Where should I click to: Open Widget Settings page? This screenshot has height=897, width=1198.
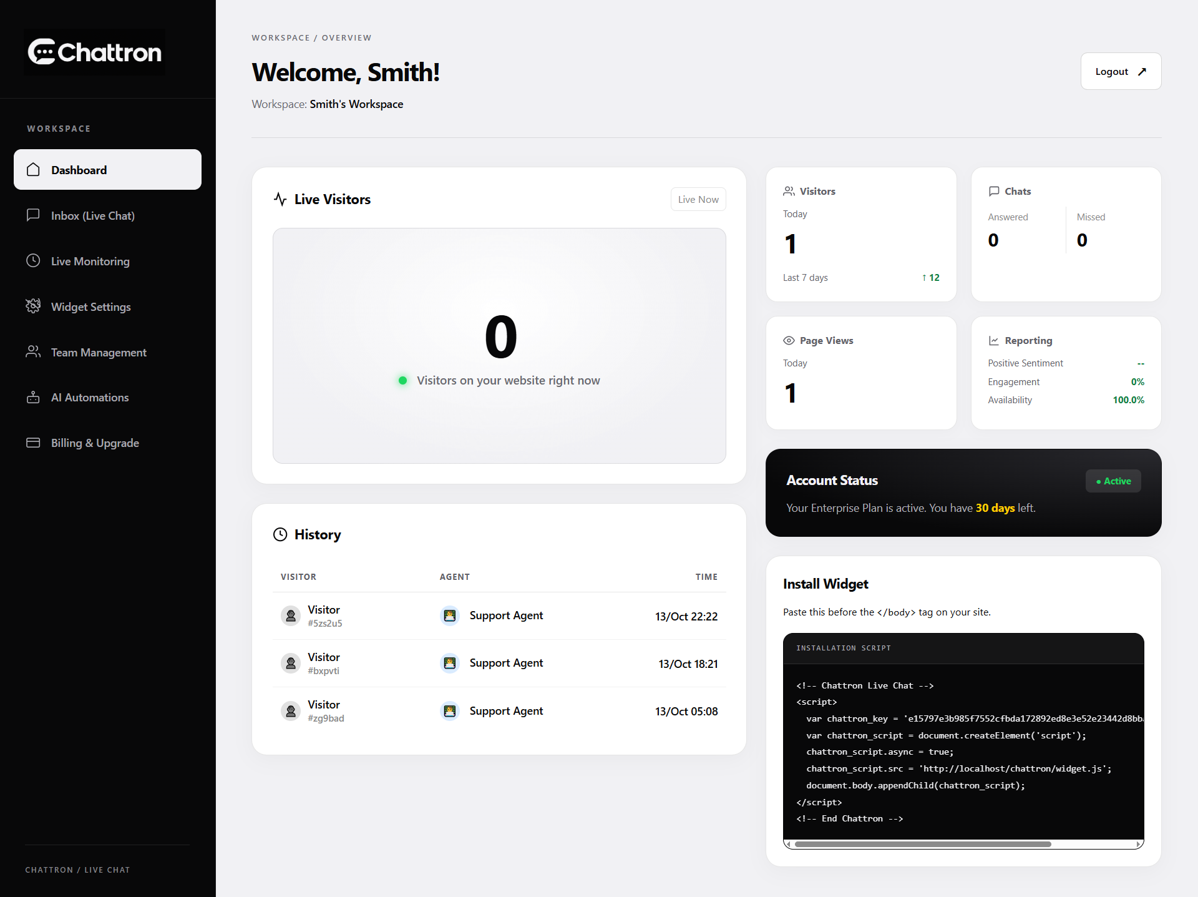click(107, 306)
